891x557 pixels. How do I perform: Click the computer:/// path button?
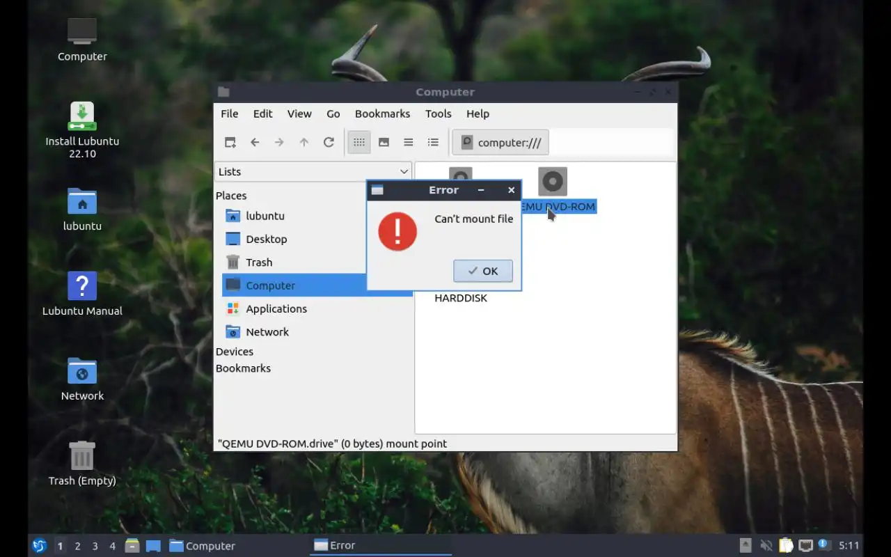(500, 142)
